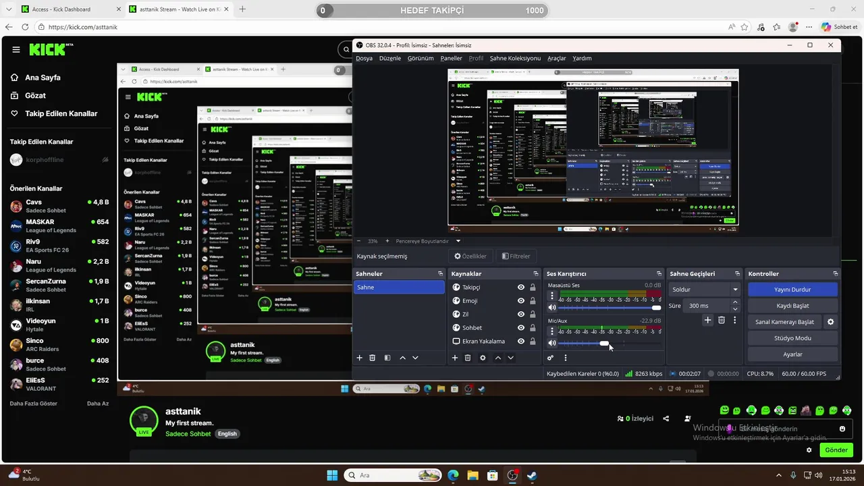This screenshot has height=486, width=864.
Task: Lock the Takipçi source
Action: tap(533, 288)
